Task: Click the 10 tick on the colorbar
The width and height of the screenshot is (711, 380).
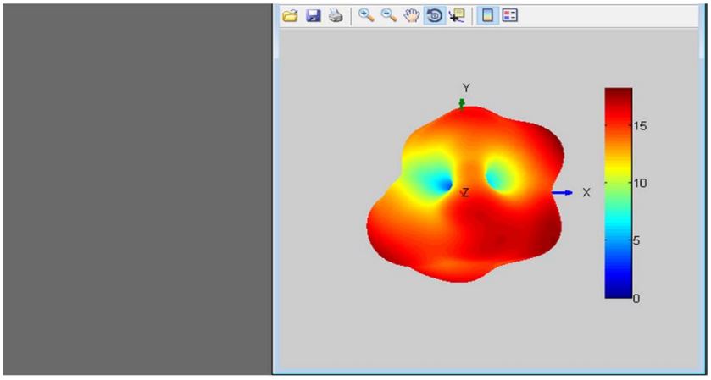Action: tap(640, 183)
